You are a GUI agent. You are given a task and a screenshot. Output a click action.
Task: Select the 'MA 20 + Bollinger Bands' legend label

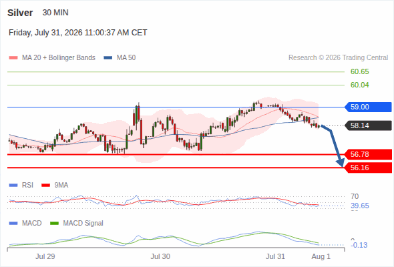(x=59, y=58)
